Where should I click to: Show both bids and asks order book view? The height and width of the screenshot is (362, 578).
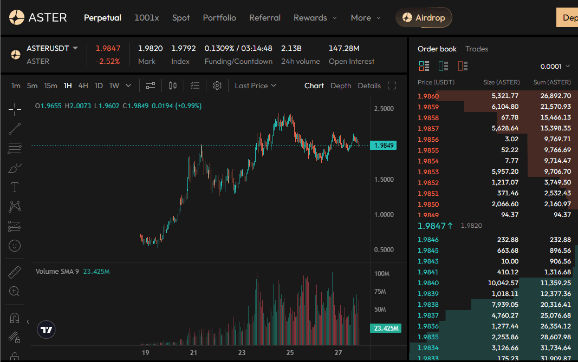[x=424, y=67]
